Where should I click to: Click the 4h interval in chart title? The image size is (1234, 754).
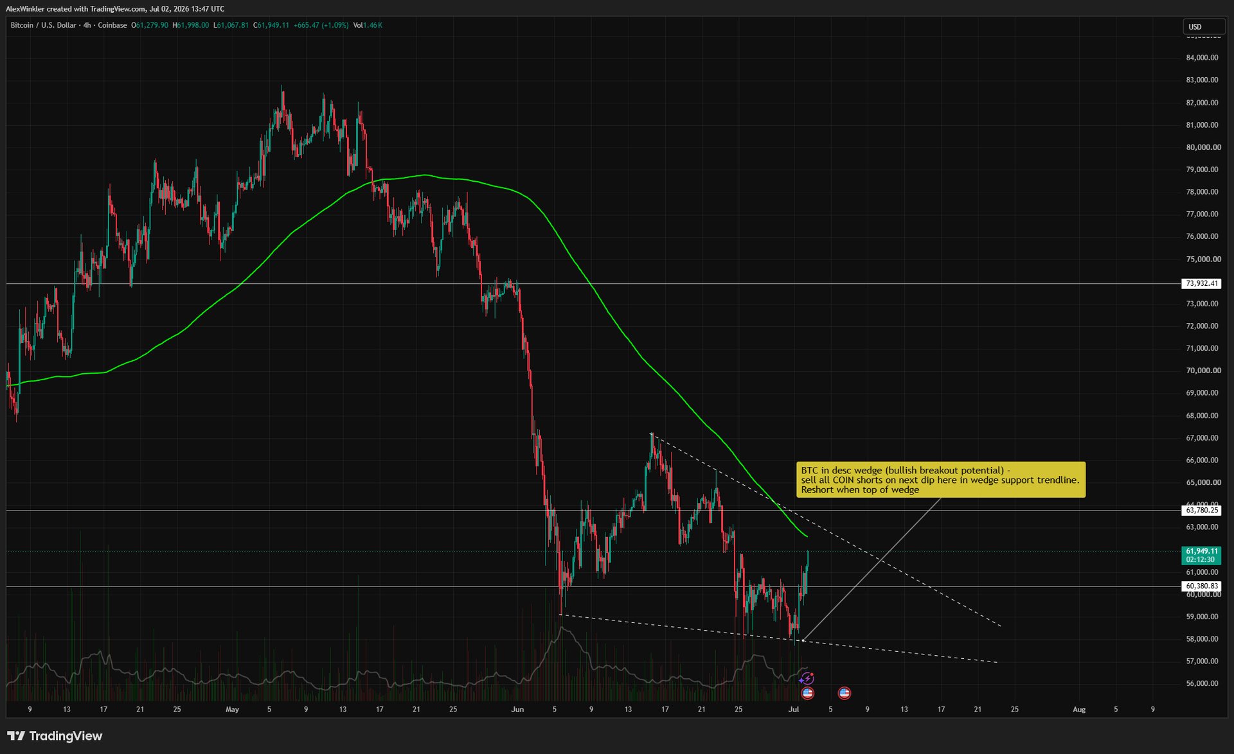pyautogui.click(x=87, y=25)
